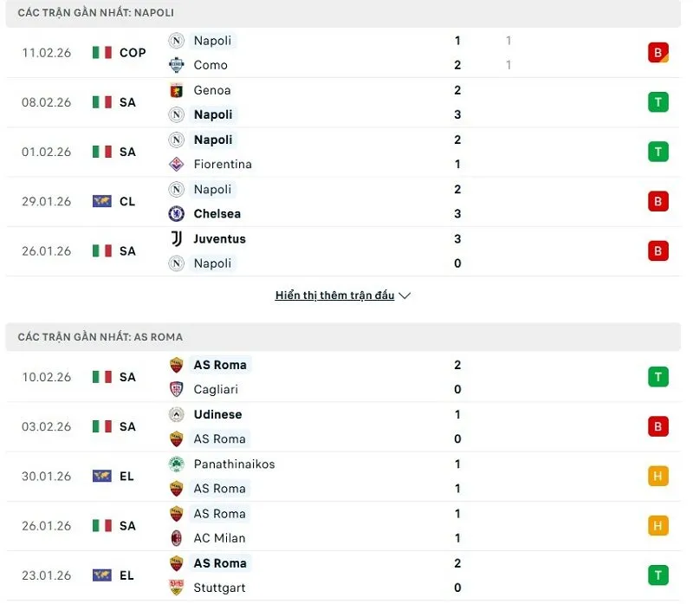Click the AS Roma crest next to Cagliari
The height and width of the screenshot is (604, 693).
[176, 365]
